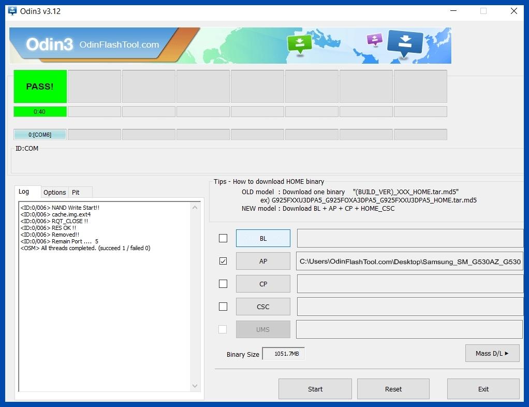Click the CP file path field
Image resolution: width=529 pixels, height=407 pixels.
tap(410, 284)
